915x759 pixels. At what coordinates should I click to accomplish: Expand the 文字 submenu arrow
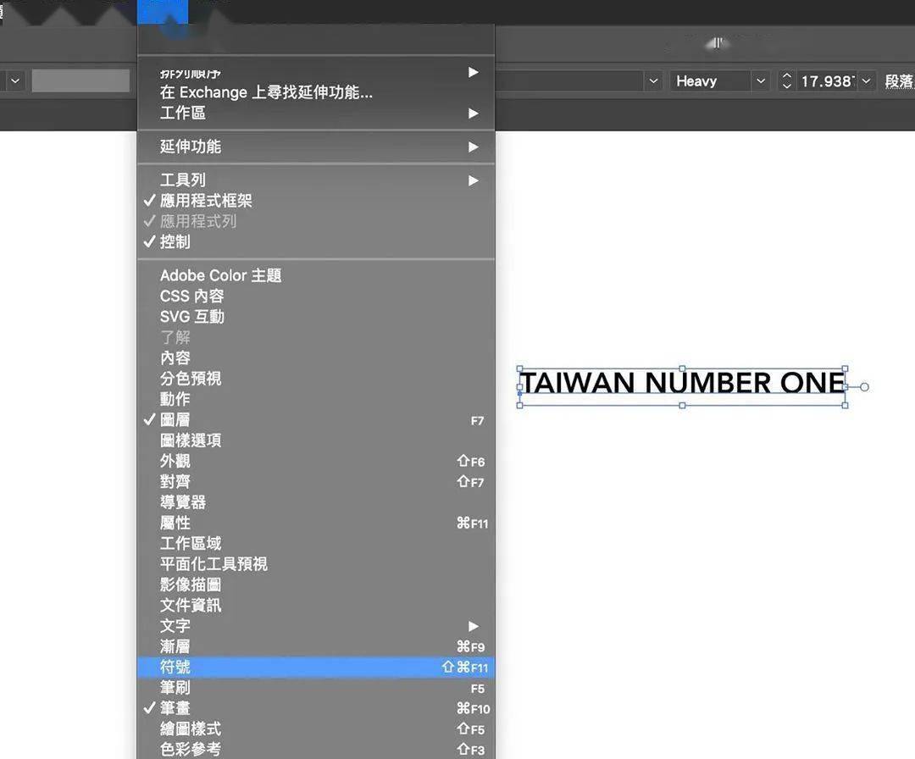click(474, 626)
